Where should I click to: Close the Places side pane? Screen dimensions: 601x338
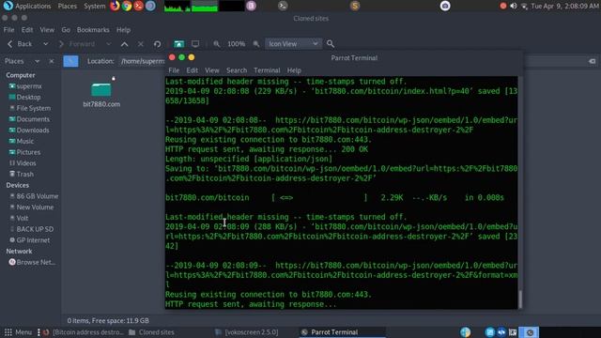coord(52,61)
